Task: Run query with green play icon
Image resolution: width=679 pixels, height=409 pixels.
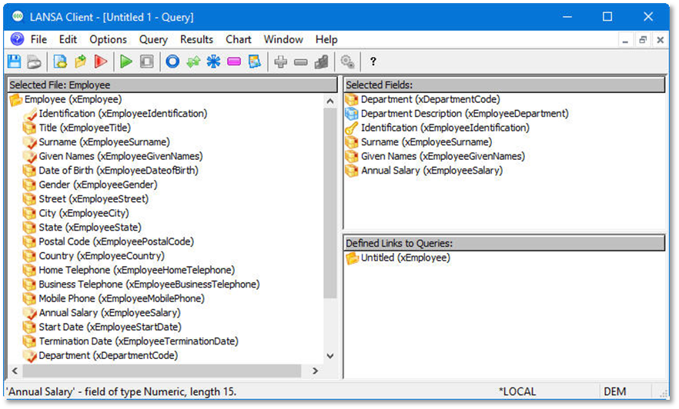Action: point(126,62)
